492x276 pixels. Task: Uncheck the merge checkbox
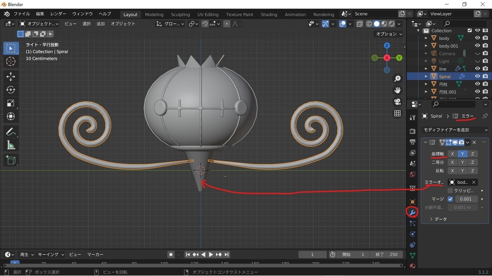450,199
